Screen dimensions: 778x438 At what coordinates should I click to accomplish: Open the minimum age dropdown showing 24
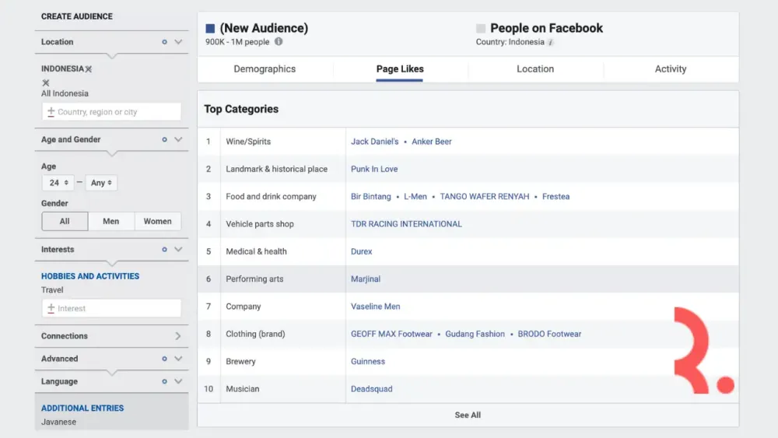click(x=58, y=183)
